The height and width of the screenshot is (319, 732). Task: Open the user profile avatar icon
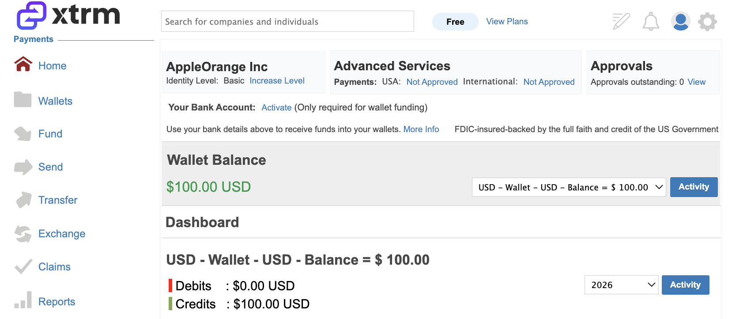(x=680, y=21)
